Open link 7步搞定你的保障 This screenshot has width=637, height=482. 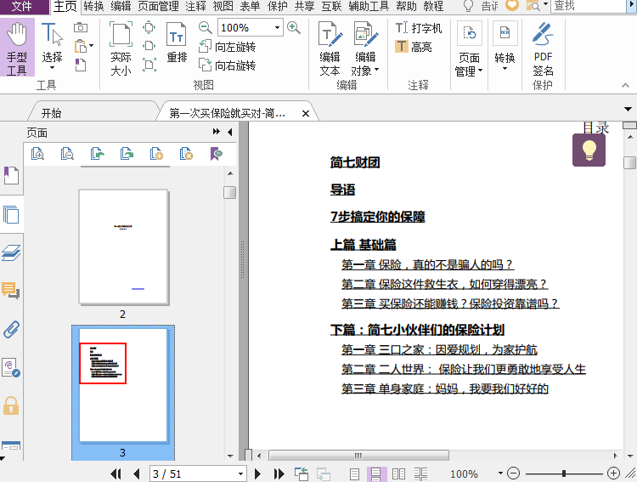[x=377, y=217]
